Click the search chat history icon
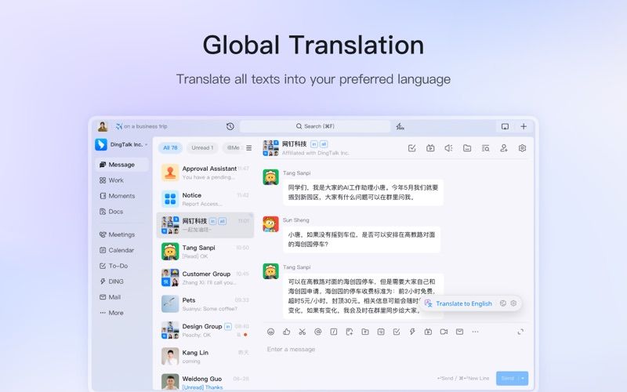 485,148
